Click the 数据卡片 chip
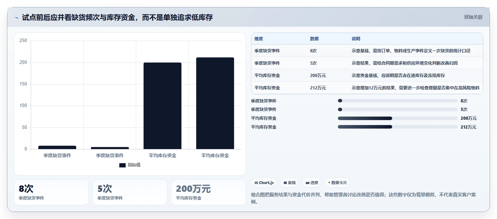 [337, 183]
